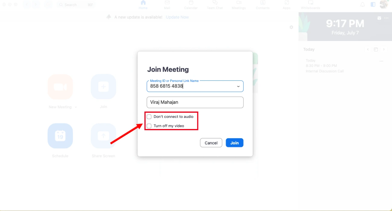Click the Viraj Mahajan name field

point(195,102)
